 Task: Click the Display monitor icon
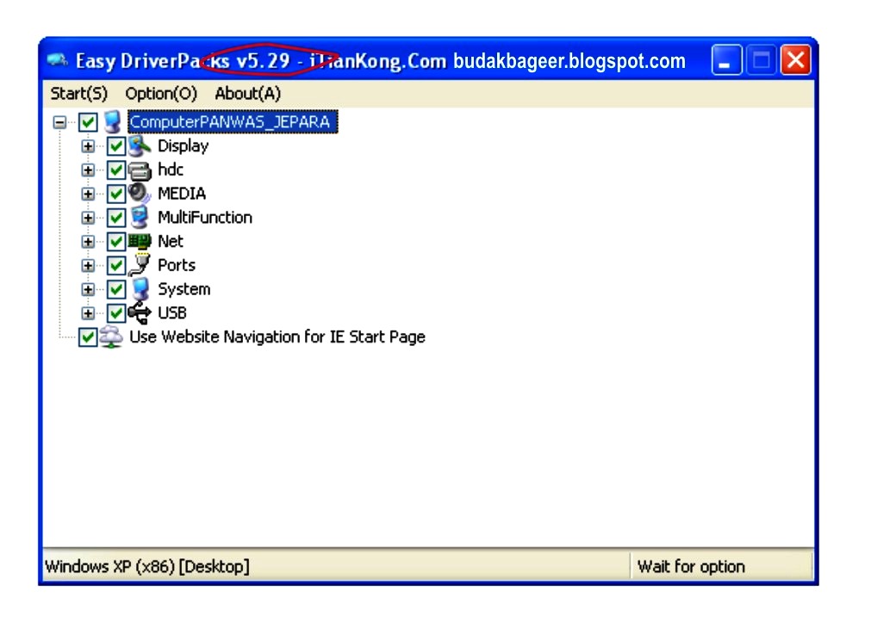pos(140,146)
